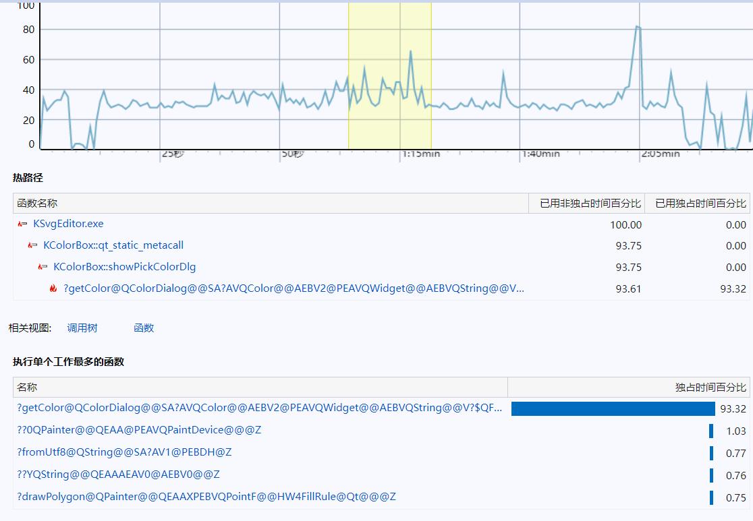Click the 93.32 exclusive time bar
The height and width of the screenshot is (521, 753).
tap(613, 408)
